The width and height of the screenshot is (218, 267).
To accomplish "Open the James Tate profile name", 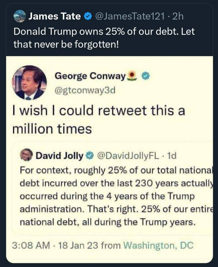I will [x=54, y=17].
